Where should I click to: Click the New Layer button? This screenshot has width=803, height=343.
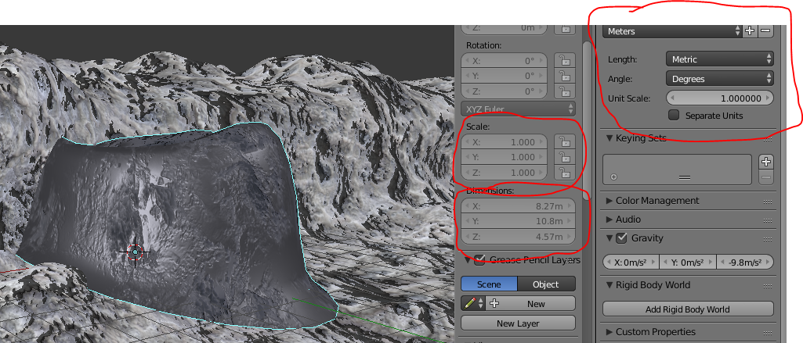(519, 323)
